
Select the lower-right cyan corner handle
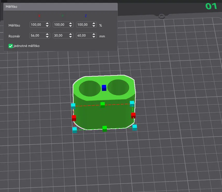point(135,127)
